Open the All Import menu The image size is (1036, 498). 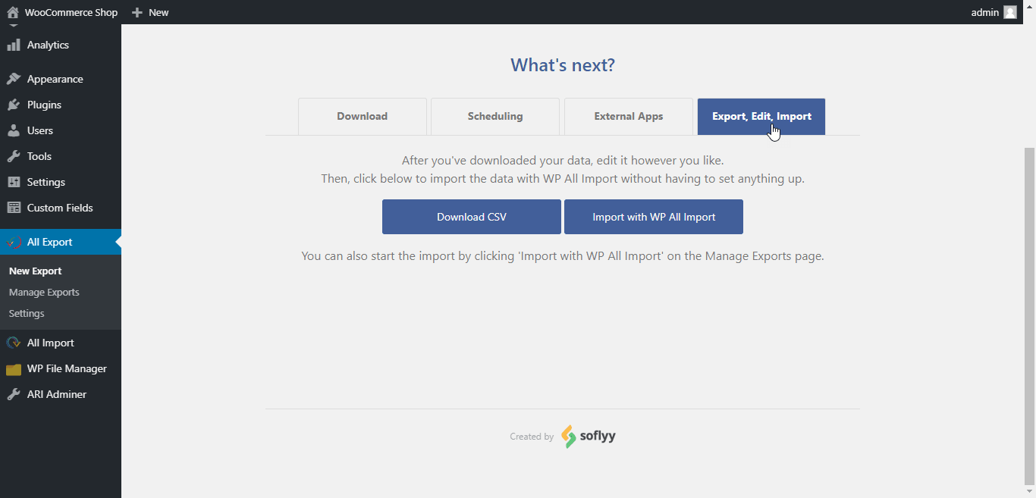(x=61, y=343)
